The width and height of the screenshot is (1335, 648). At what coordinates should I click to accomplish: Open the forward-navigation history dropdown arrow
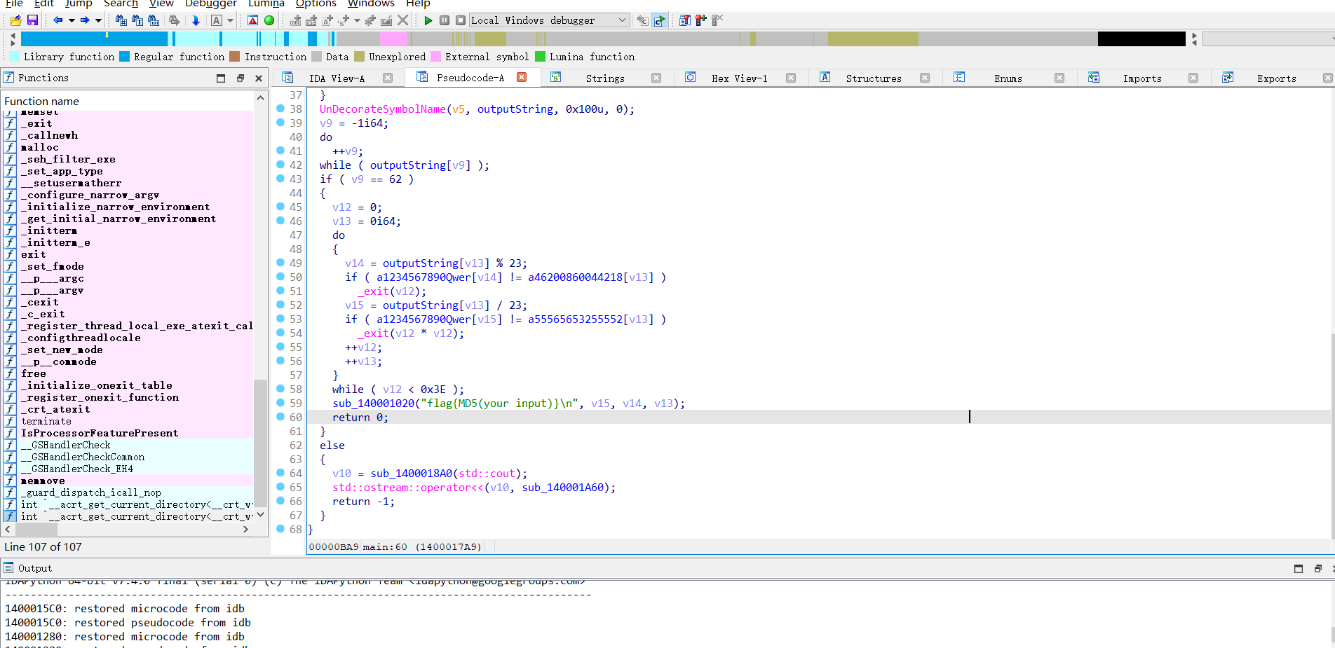(x=98, y=21)
